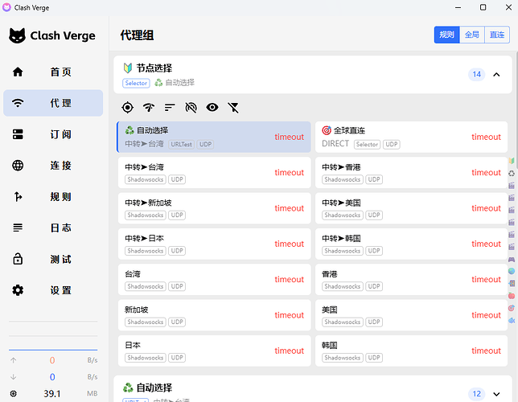Image resolution: width=518 pixels, height=402 pixels.
Task: Switch proxy mode to 规则
Action: (x=446, y=35)
